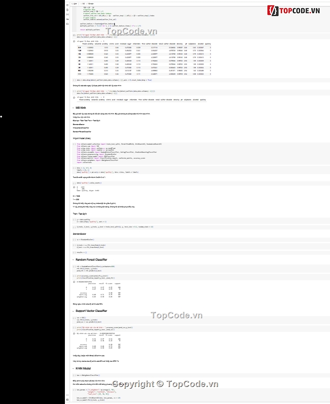
Task: Run the first detect_outliers print cell
Action: 74,35
